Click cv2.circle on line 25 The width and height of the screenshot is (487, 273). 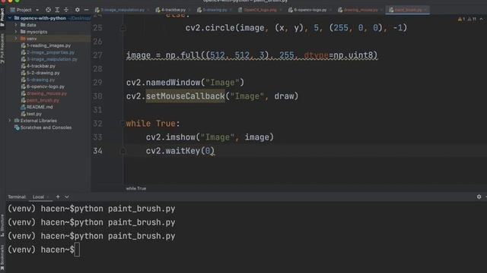click(x=210, y=28)
